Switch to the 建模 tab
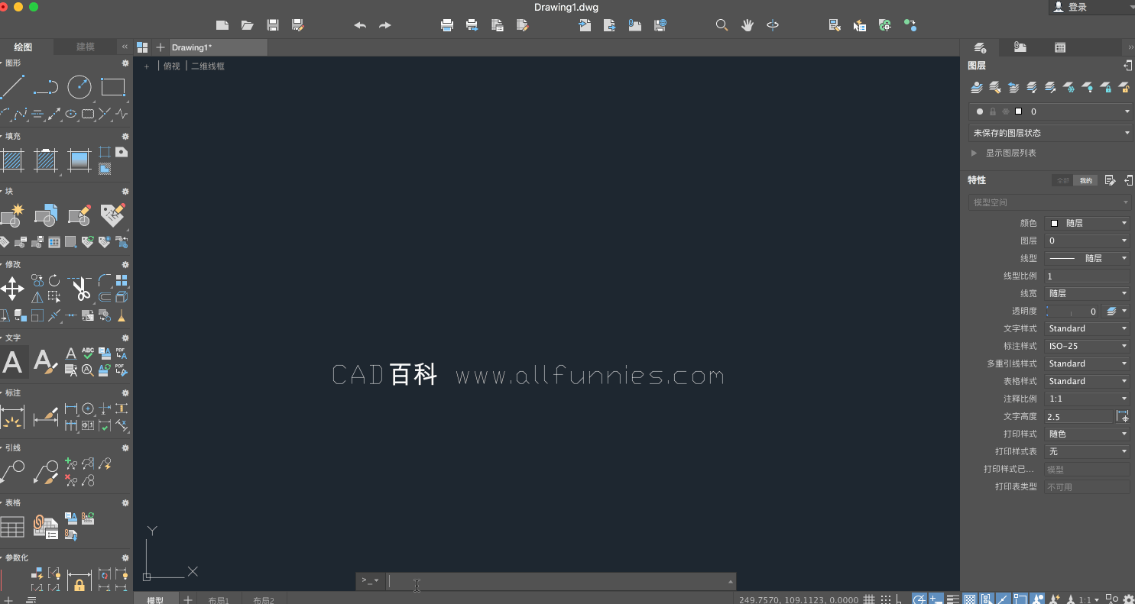The image size is (1135, 604). (x=86, y=47)
